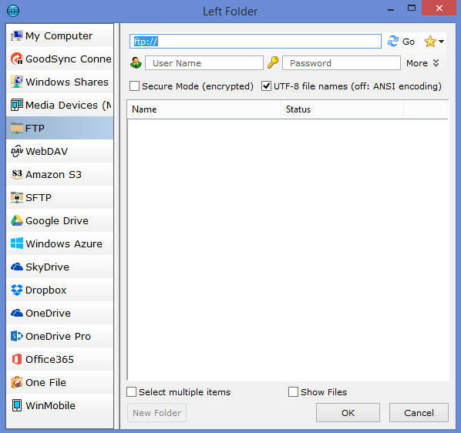Select the OneDrive Pro text label

[59, 337]
